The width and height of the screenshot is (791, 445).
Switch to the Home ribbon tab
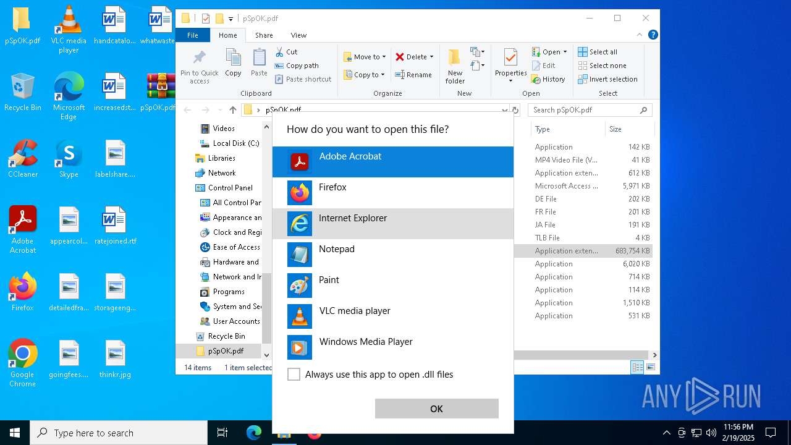tap(227, 35)
